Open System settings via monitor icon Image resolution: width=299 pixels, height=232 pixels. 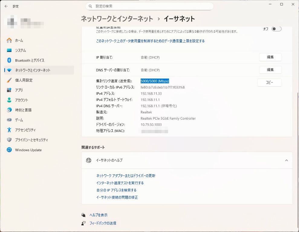click(x=9, y=50)
